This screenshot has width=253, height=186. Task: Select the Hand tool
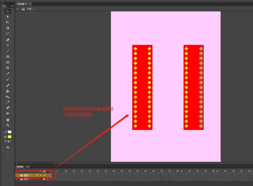coord(8,119)
